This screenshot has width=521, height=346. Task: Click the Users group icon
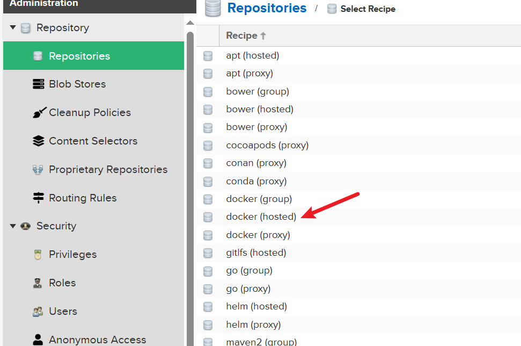coord(38,312)
